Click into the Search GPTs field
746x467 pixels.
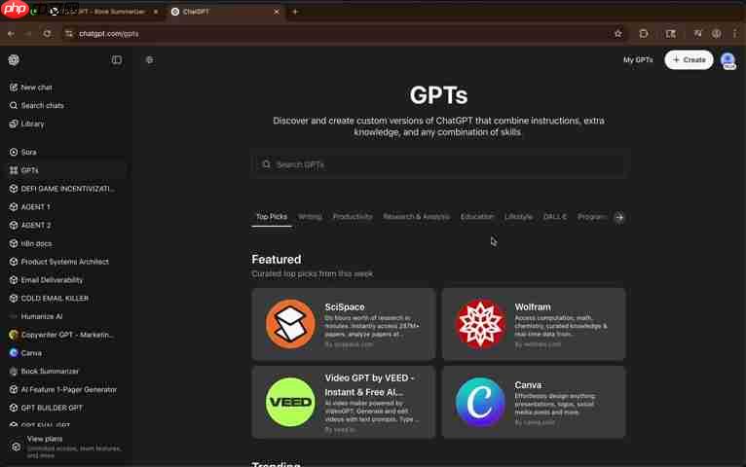point(438,164)
